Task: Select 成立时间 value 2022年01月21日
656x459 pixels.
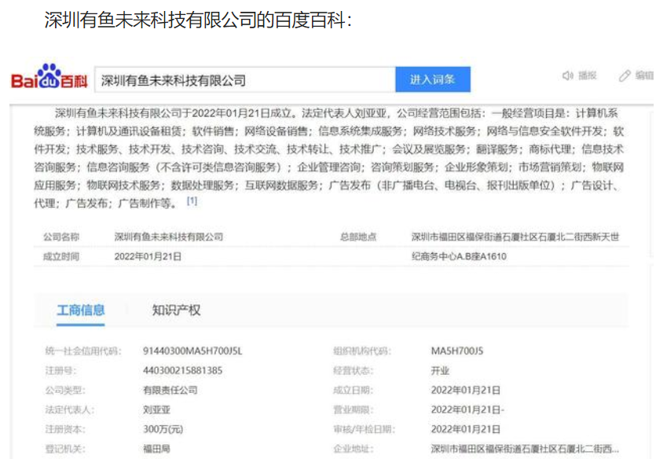Action: 148,256
